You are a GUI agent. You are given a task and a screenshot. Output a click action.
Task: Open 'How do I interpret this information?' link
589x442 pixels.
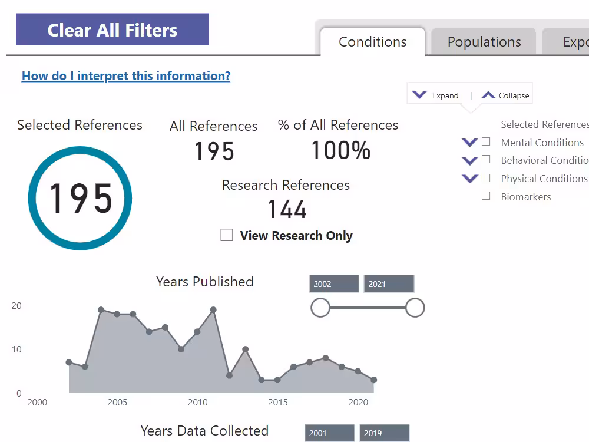click(126, 76)
